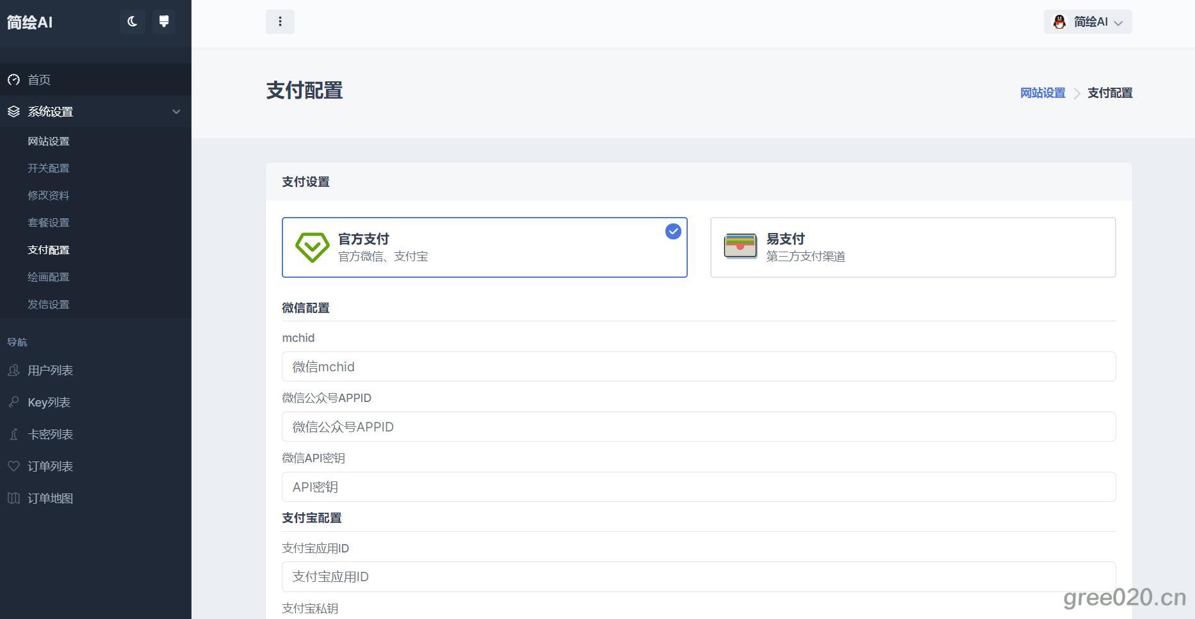Open 套餐设置 submenu item
This screenshot has height=619, width=1195.
[49, 223]
